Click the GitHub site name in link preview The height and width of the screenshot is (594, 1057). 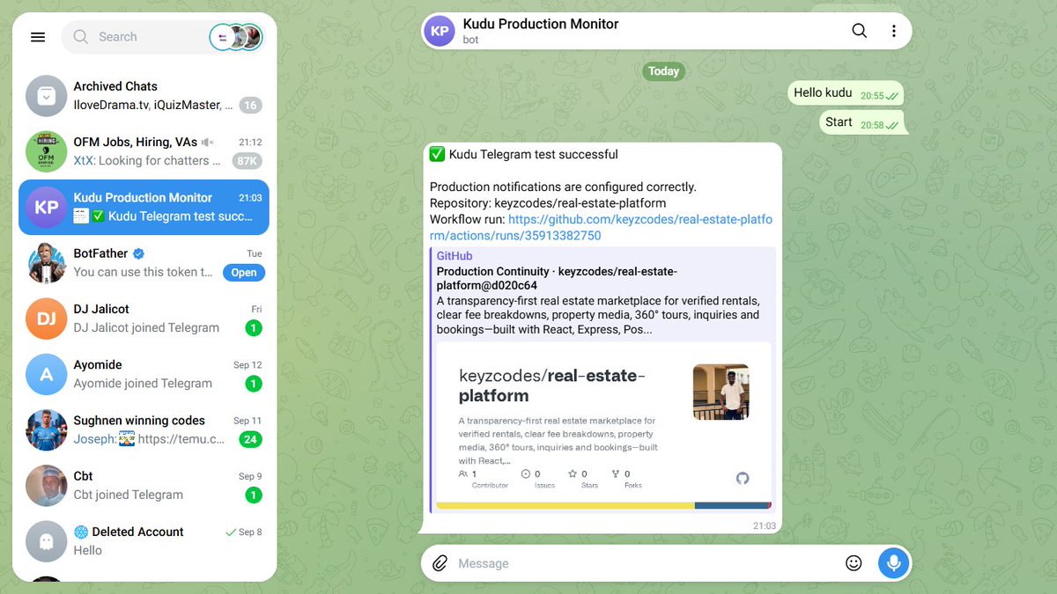455,256
